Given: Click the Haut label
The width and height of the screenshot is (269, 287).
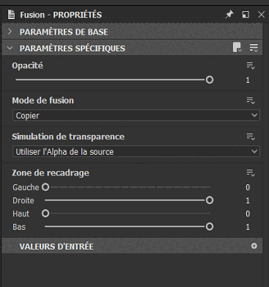Looking at the screenshot, I should coord(21,214).
